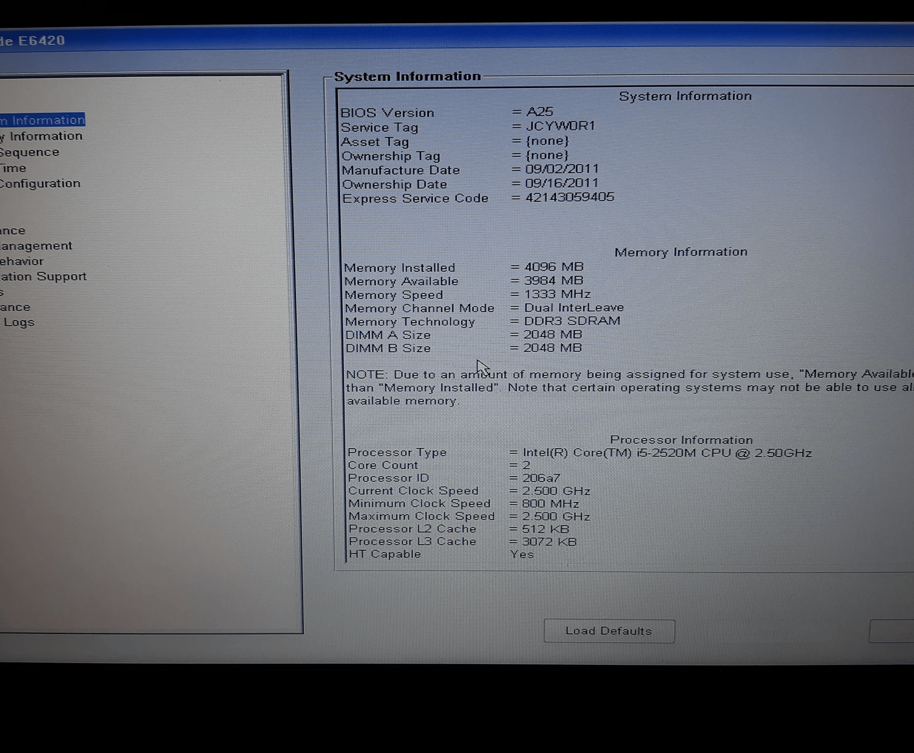Select the highlighted System Information tree item

pos(42,120)
